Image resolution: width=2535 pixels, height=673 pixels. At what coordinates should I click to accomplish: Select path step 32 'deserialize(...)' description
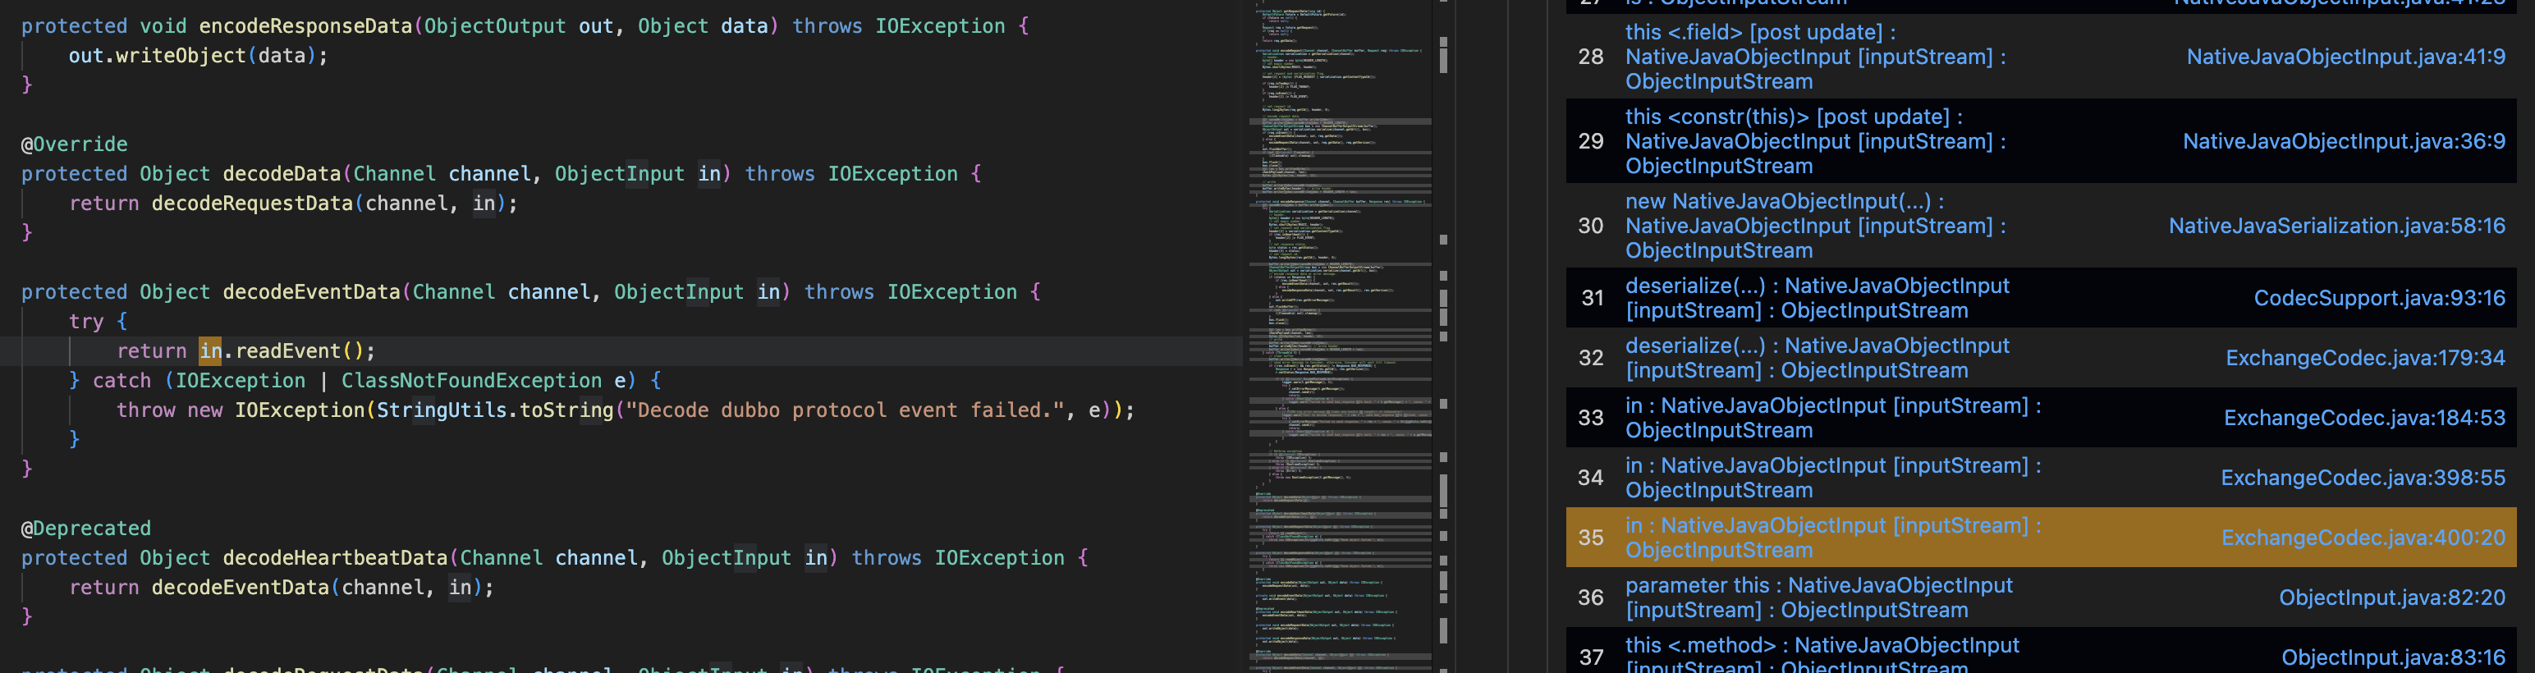[x=1818, y=358]
